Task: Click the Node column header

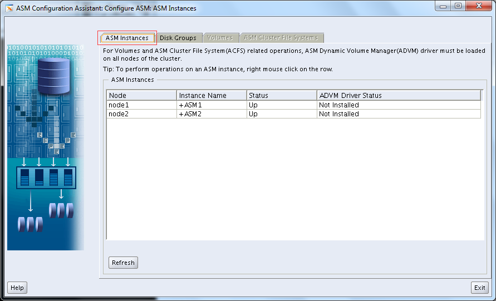Action: (x=142, y=96)
